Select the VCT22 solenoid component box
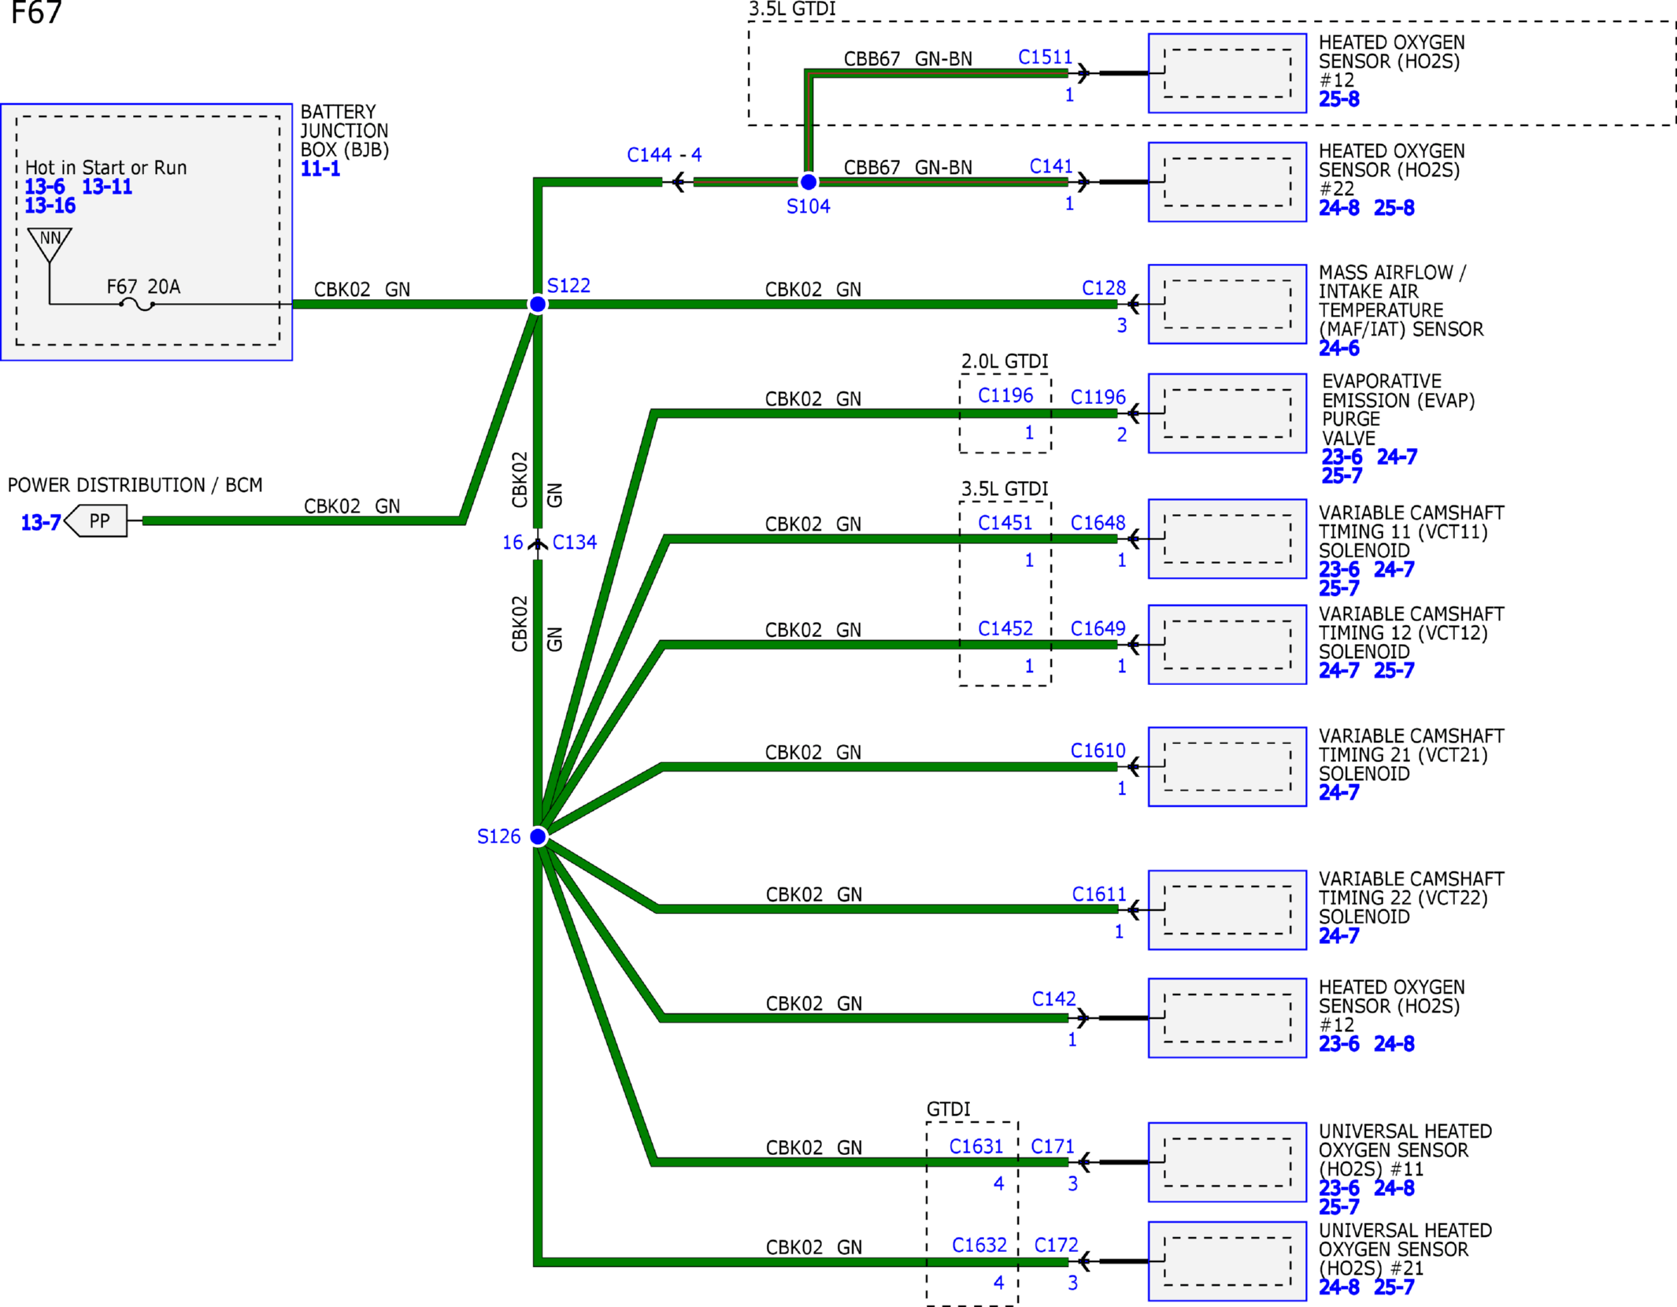1677x1307 pixels. [1227, 910]
